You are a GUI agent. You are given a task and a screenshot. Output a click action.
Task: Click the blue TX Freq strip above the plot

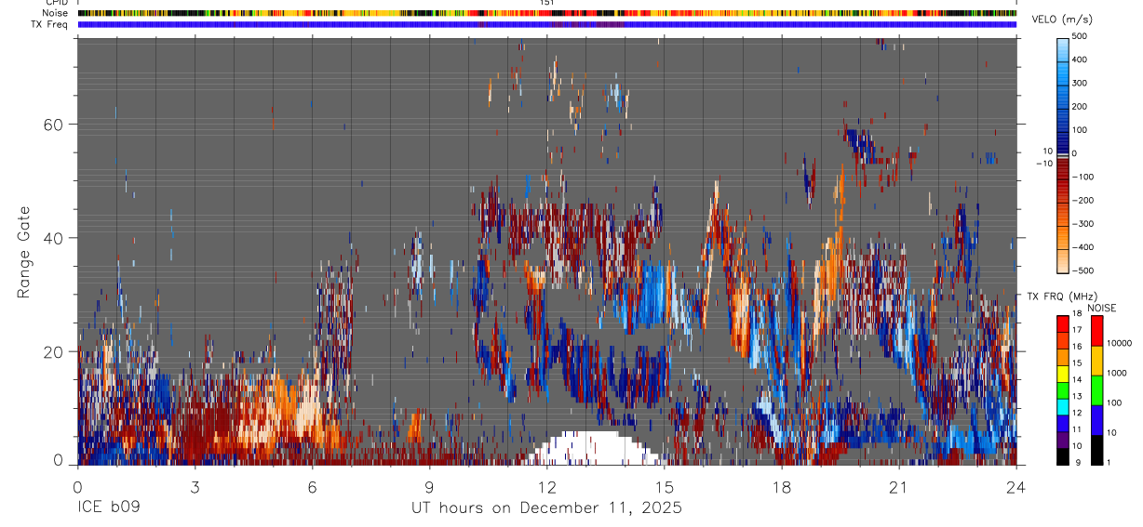547,24
